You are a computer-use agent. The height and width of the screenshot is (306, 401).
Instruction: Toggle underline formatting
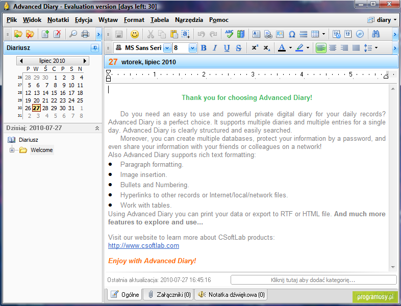pos(227,48)
